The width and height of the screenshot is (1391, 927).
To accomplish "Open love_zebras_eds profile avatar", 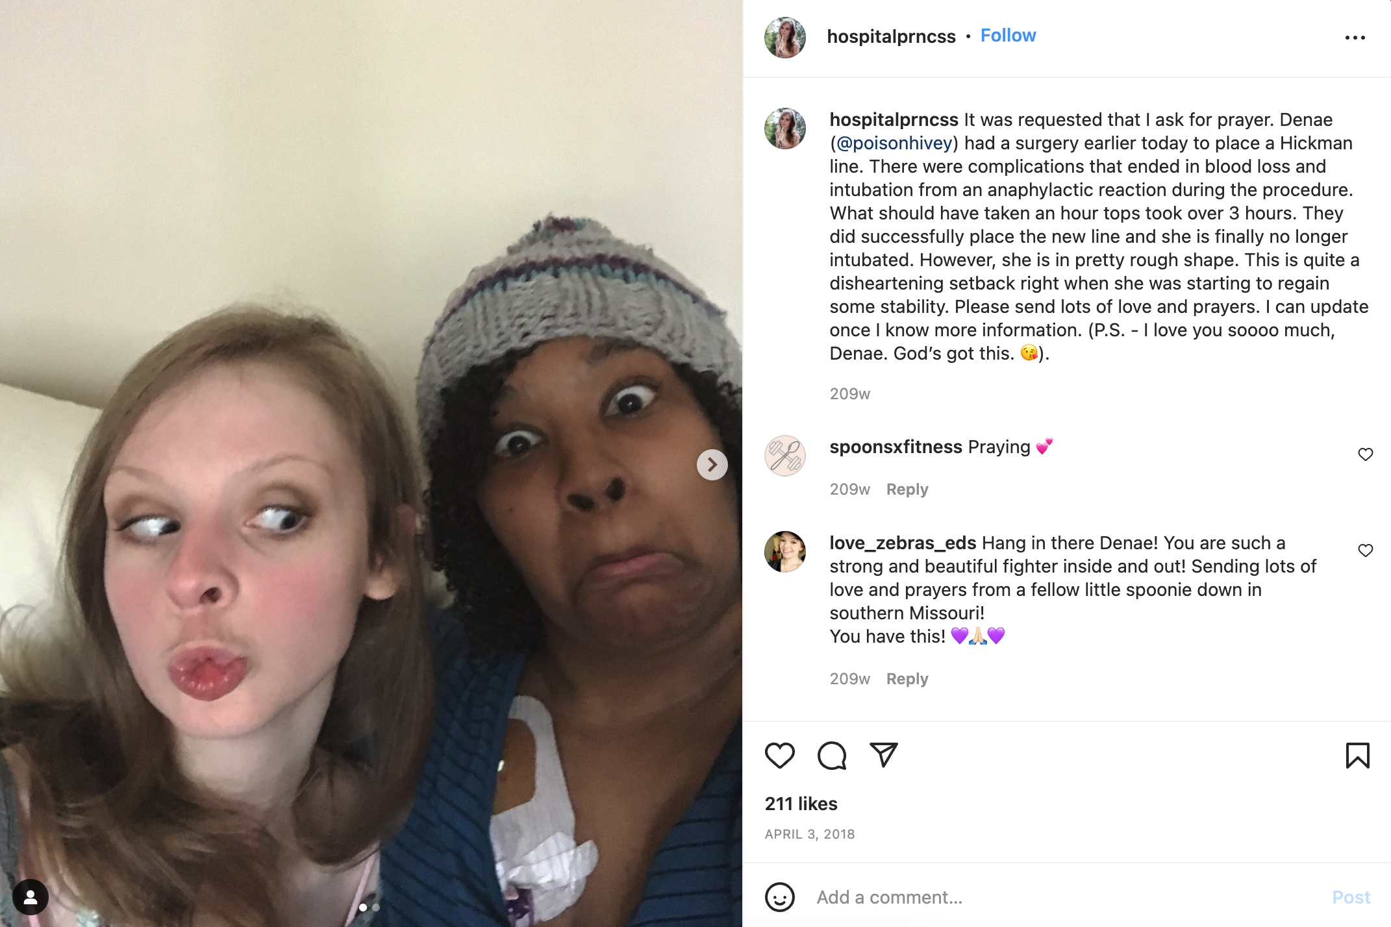I will 785,552.
